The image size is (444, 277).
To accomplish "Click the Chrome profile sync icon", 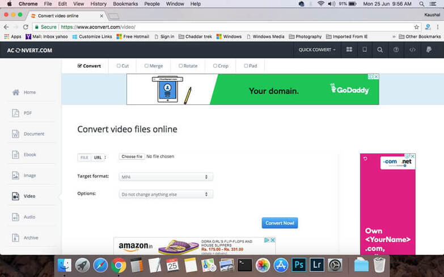I will [428, 27].
